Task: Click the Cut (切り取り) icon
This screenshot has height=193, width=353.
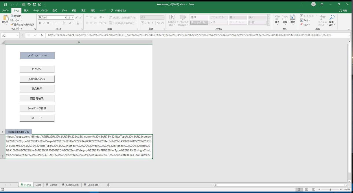Action: point(12,16)
